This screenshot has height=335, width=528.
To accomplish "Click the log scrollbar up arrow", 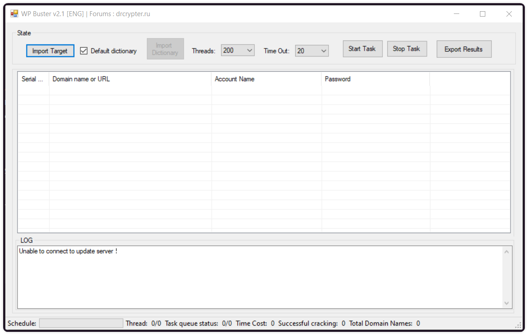I will click(507, 252).
